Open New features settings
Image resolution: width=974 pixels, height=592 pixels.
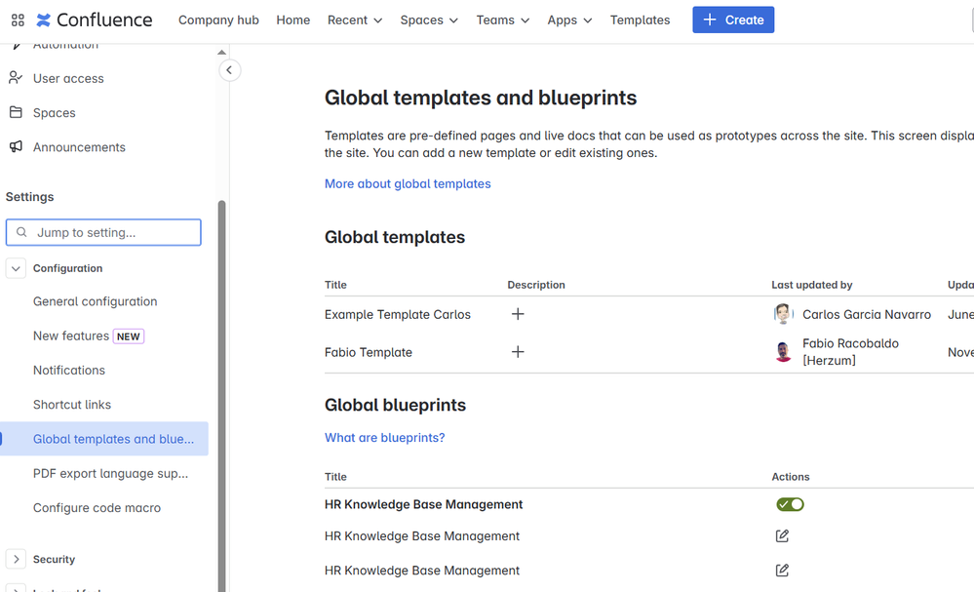pos(71,336)
